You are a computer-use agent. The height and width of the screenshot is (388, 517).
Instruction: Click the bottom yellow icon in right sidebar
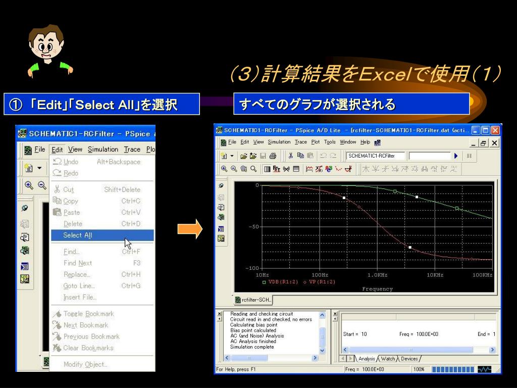pos(221,238)
